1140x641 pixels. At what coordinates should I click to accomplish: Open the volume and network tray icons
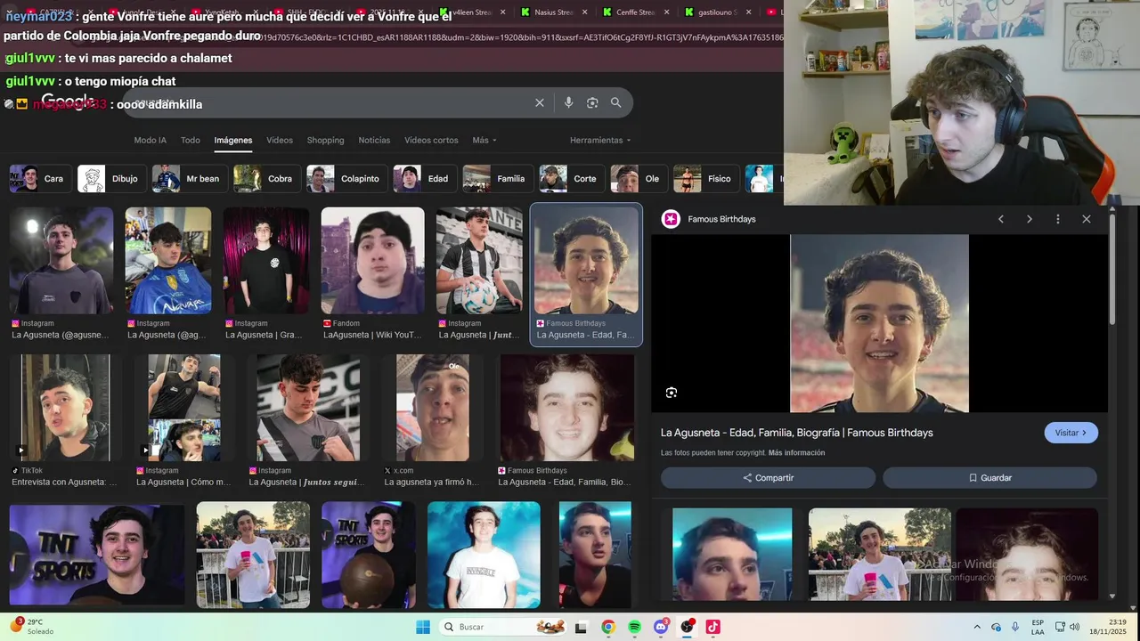click(x=1067, y=627)
